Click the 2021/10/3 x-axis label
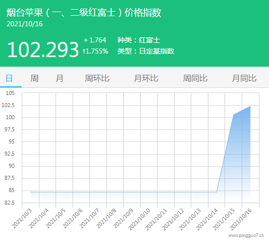 click(x=22, y=218)
